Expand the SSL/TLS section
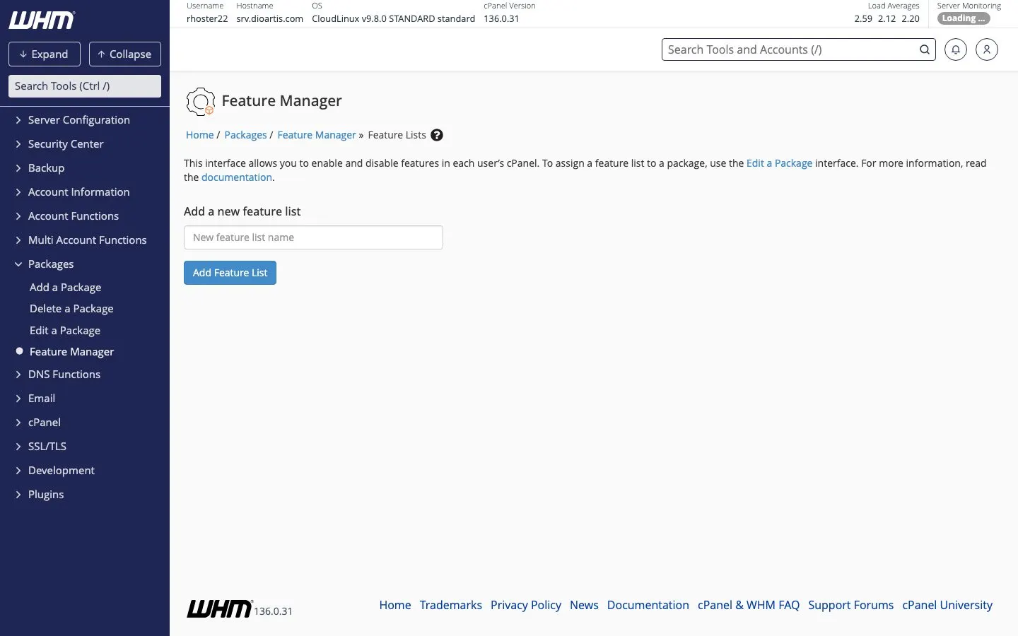 (x=47, y=447)
